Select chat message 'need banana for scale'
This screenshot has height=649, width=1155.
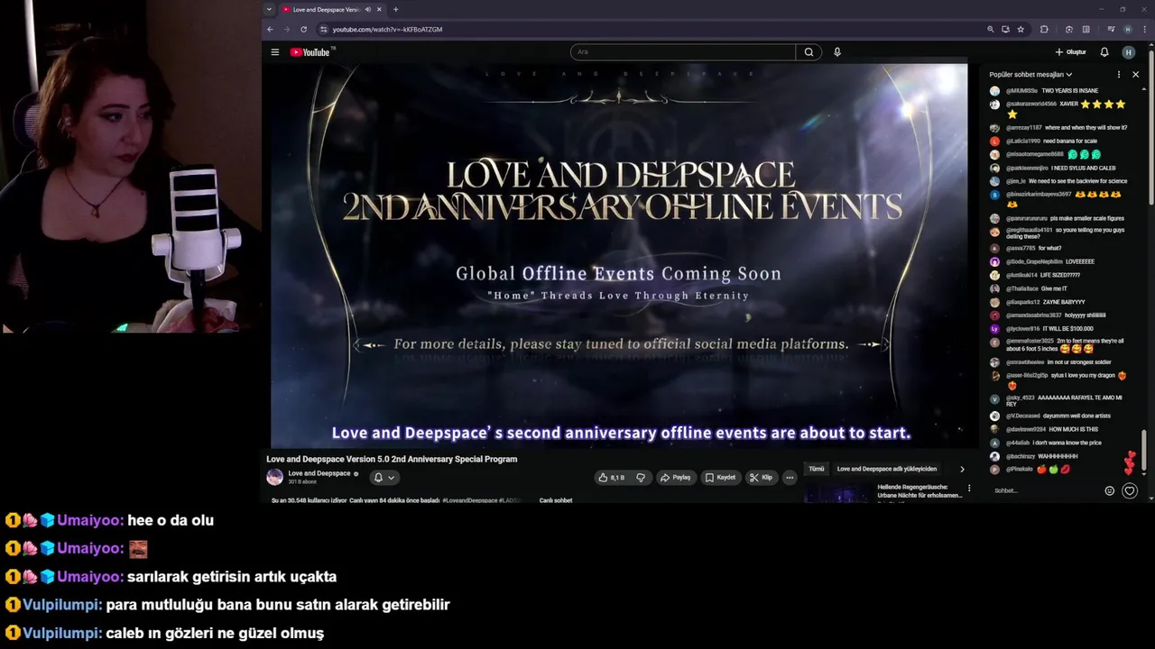(1070, 142)
